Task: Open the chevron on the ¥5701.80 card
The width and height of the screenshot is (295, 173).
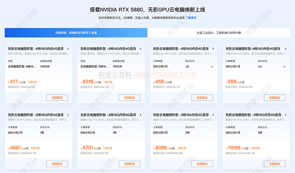Action: [140, 115]
